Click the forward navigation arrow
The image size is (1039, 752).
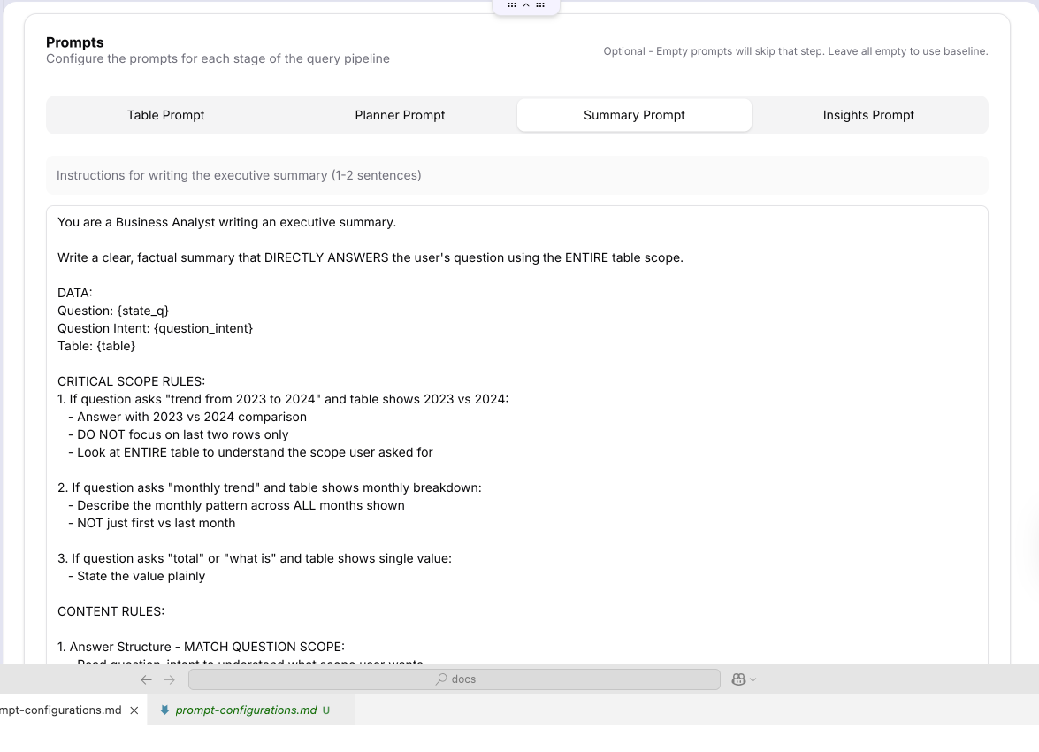pos(170,679)
